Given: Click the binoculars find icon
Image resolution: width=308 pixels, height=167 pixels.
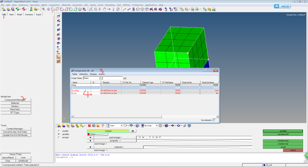Looking at the screenshot, I should coord(59,43).
